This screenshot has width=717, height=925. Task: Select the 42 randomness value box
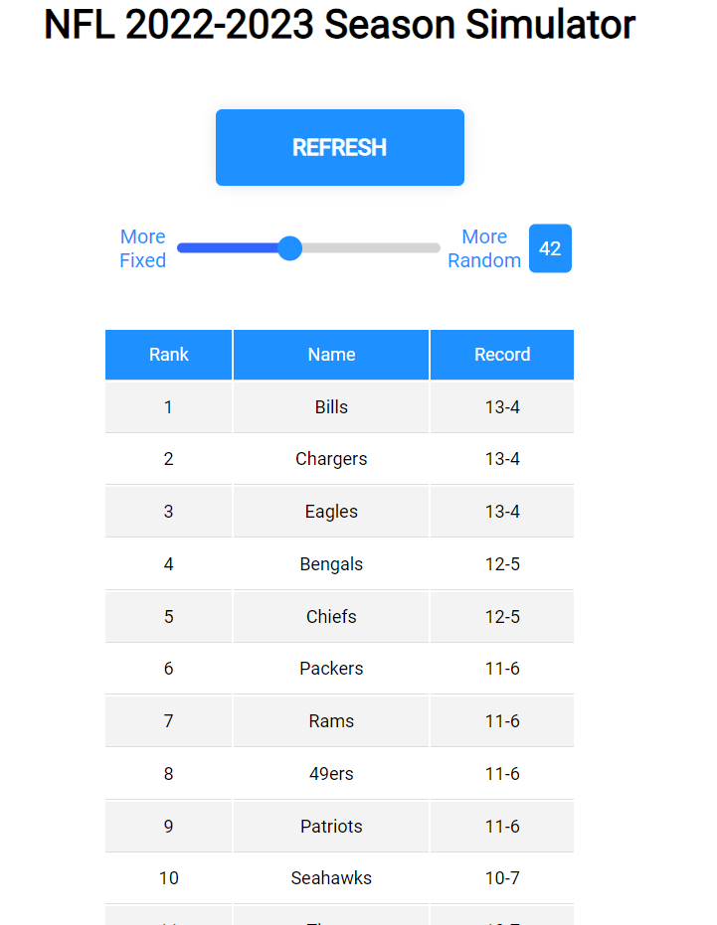click(550, 248)
